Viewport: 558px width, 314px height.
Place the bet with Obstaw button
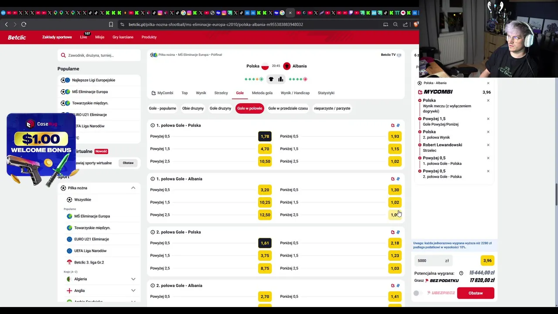pyautogui.click(x=476, y=293)
